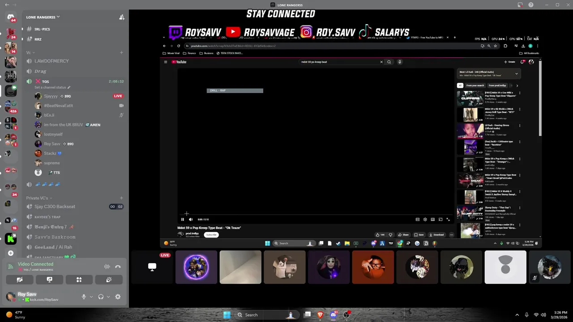
Task: Collapse the Private VC's category
Action: [x=39, y=198]
